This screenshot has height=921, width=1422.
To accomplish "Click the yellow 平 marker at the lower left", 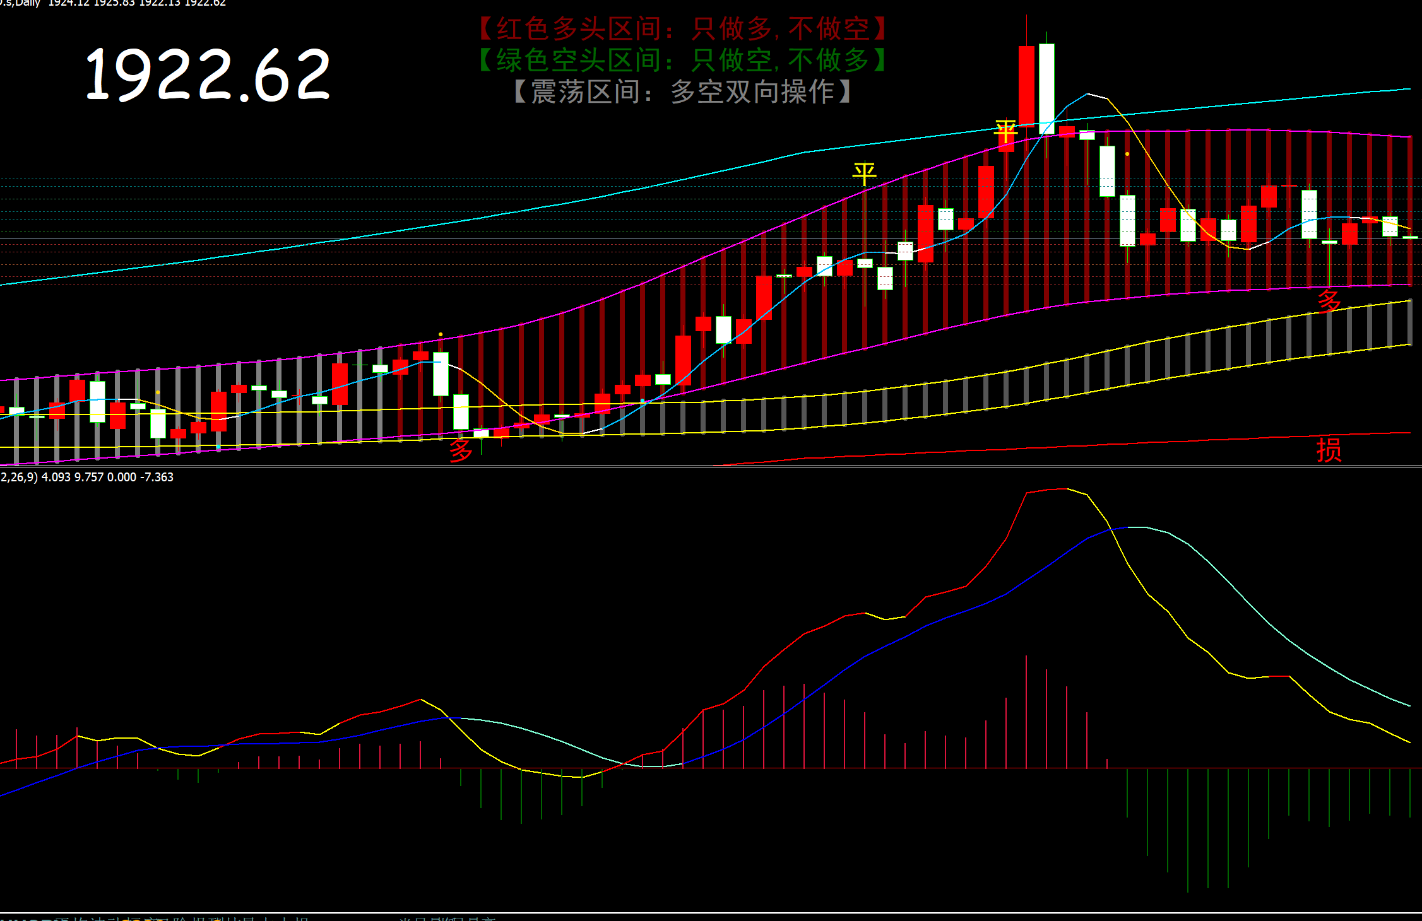I will (864, 173).
